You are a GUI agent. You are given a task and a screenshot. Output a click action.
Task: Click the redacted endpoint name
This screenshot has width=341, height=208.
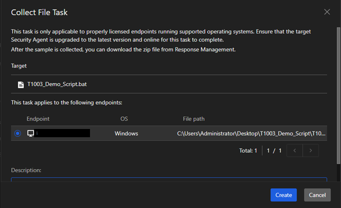pyautogui.click(x=63, y=133)
